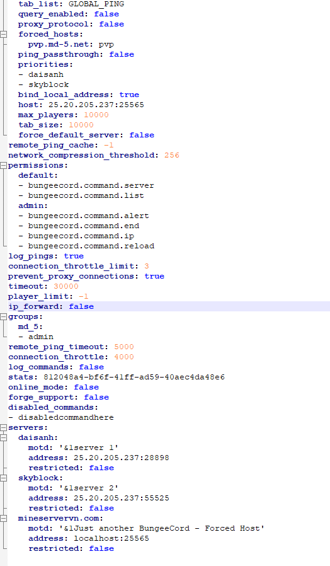The width and height of the screenshot is (330, 566).
Task: Click the false value of proxy_protocol
Action: (x=111, y=24)
